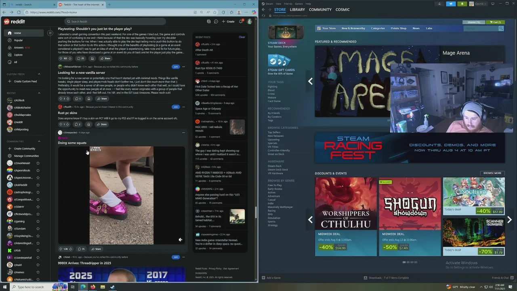Open New & Noteworthy dropdown in Steam
This screenshot has width=517, height=291.
[353, 28]
